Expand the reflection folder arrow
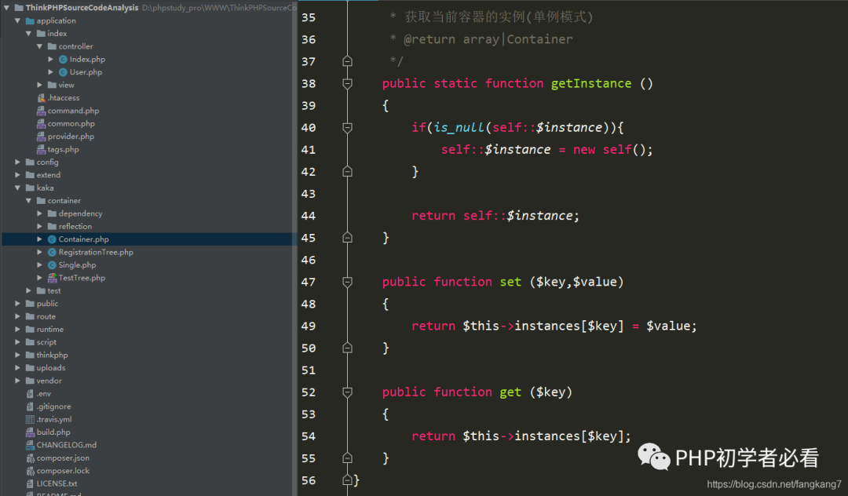This screenshot has width=848, height=496. point(39,226)
